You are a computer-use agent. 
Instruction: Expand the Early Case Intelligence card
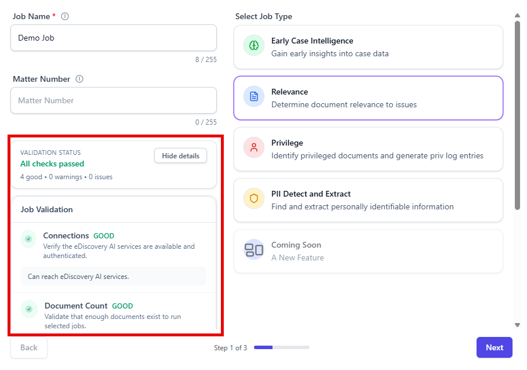368,45
